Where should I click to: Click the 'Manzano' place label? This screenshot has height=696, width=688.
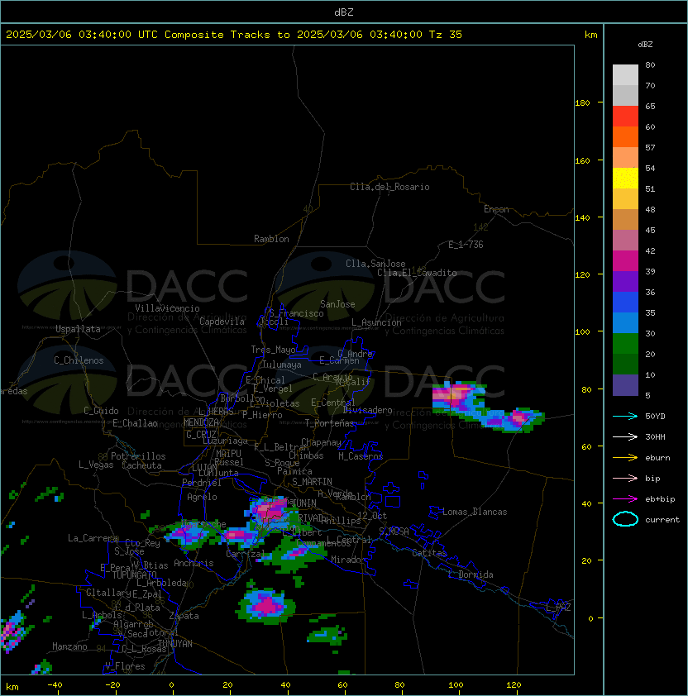(x=69, y=646)
